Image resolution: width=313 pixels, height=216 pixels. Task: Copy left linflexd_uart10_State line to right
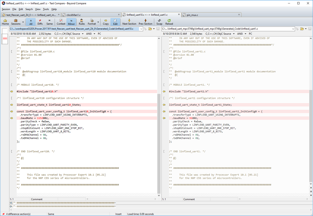(12, 105)
